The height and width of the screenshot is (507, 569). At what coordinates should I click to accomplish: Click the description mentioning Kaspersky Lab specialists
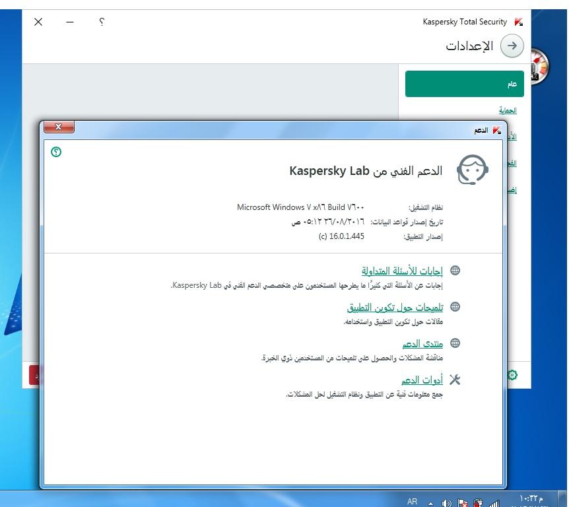[x=307, y=285]
